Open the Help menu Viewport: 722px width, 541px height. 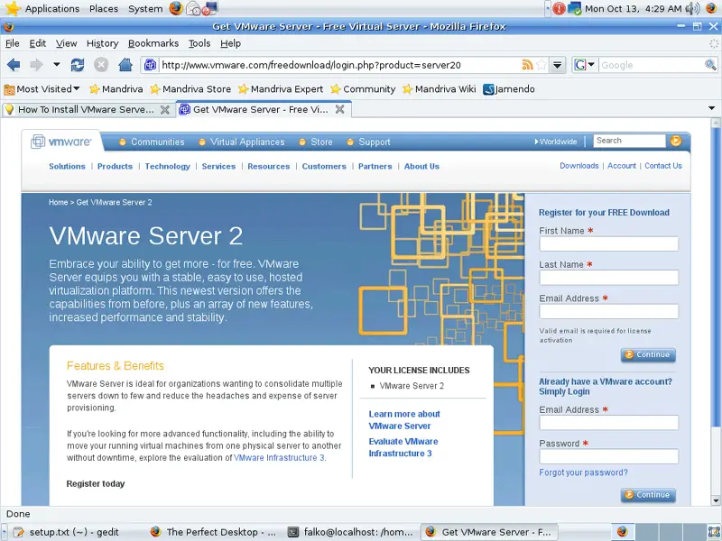230,43
